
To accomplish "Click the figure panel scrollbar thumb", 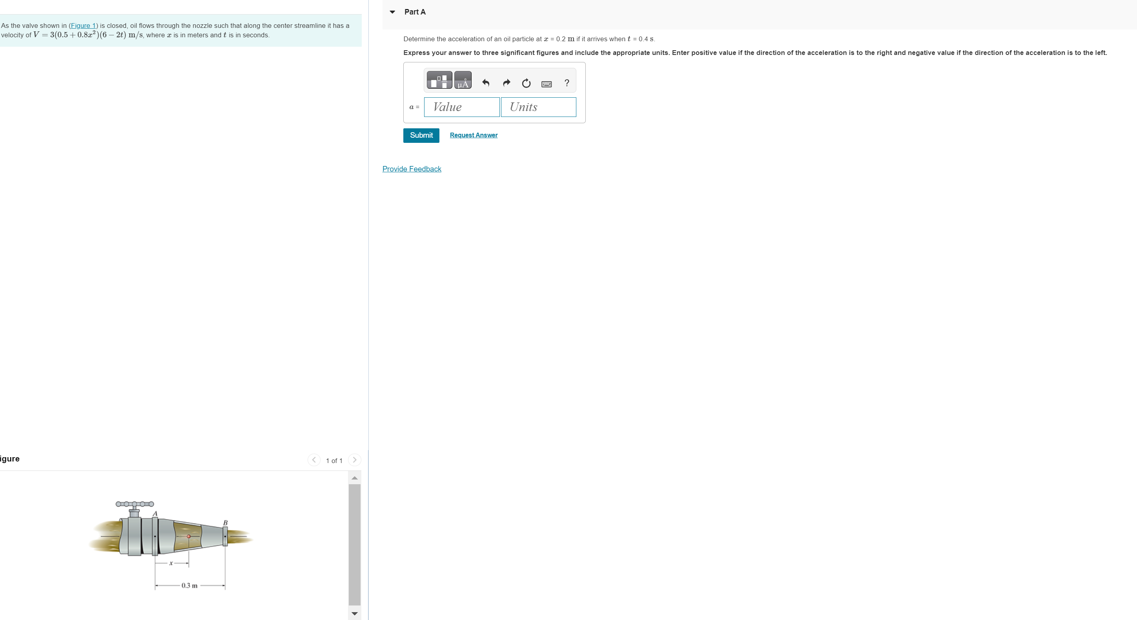I will [354, 544].
